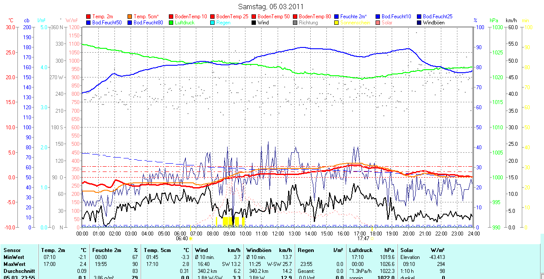Click the gray Richtung legend square
The image size is (544, 279).
coord(296,23)
